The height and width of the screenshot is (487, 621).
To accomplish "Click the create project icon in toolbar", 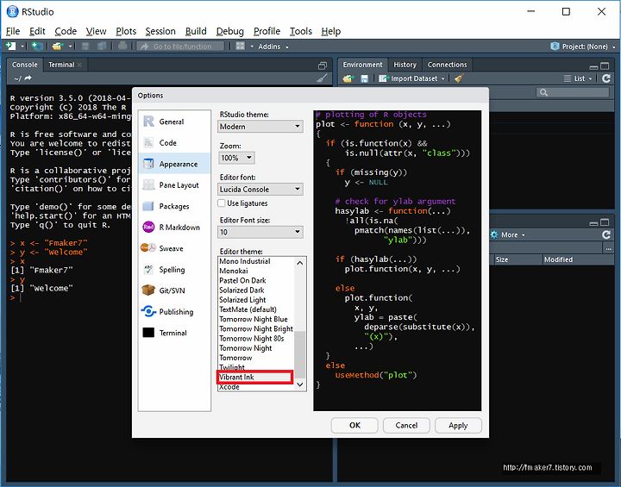I will tap(37, 46).
